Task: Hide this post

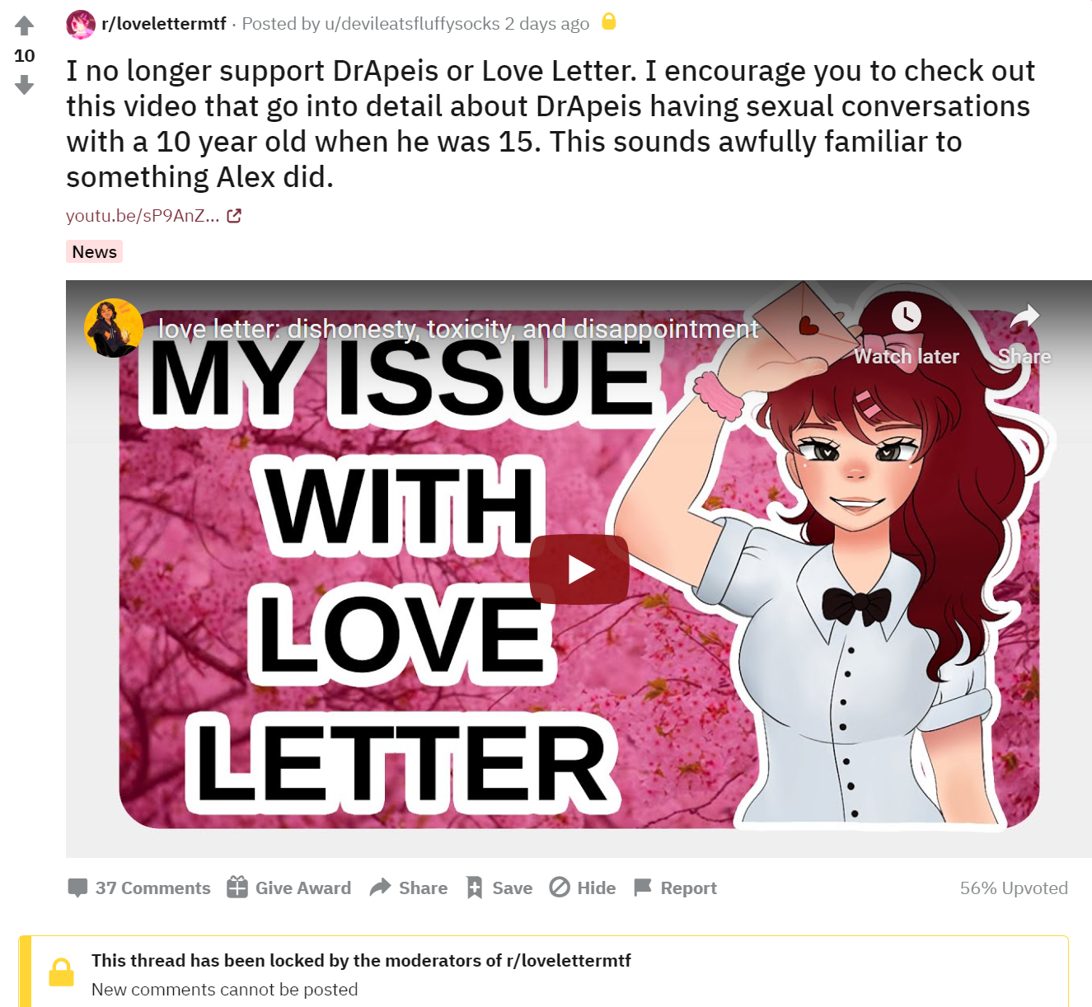Action: tap(583, 888)
